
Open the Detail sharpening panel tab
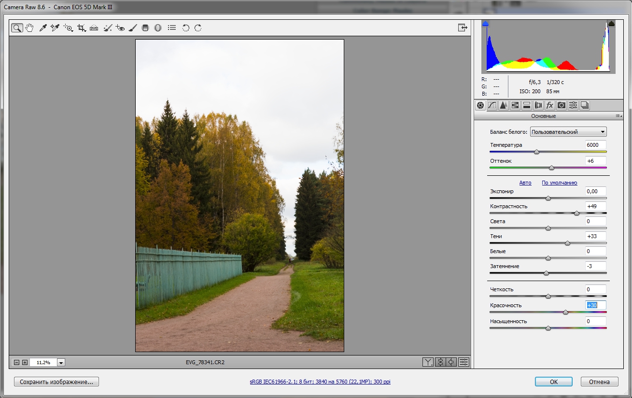pyautogui.click(x=504, y=105)
